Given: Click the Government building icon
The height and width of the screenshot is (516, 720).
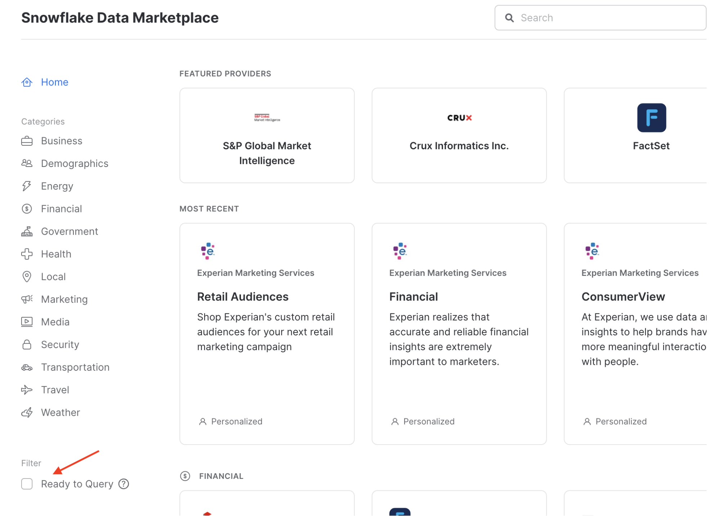Looking at the screenshot, I should click(27, 231).
